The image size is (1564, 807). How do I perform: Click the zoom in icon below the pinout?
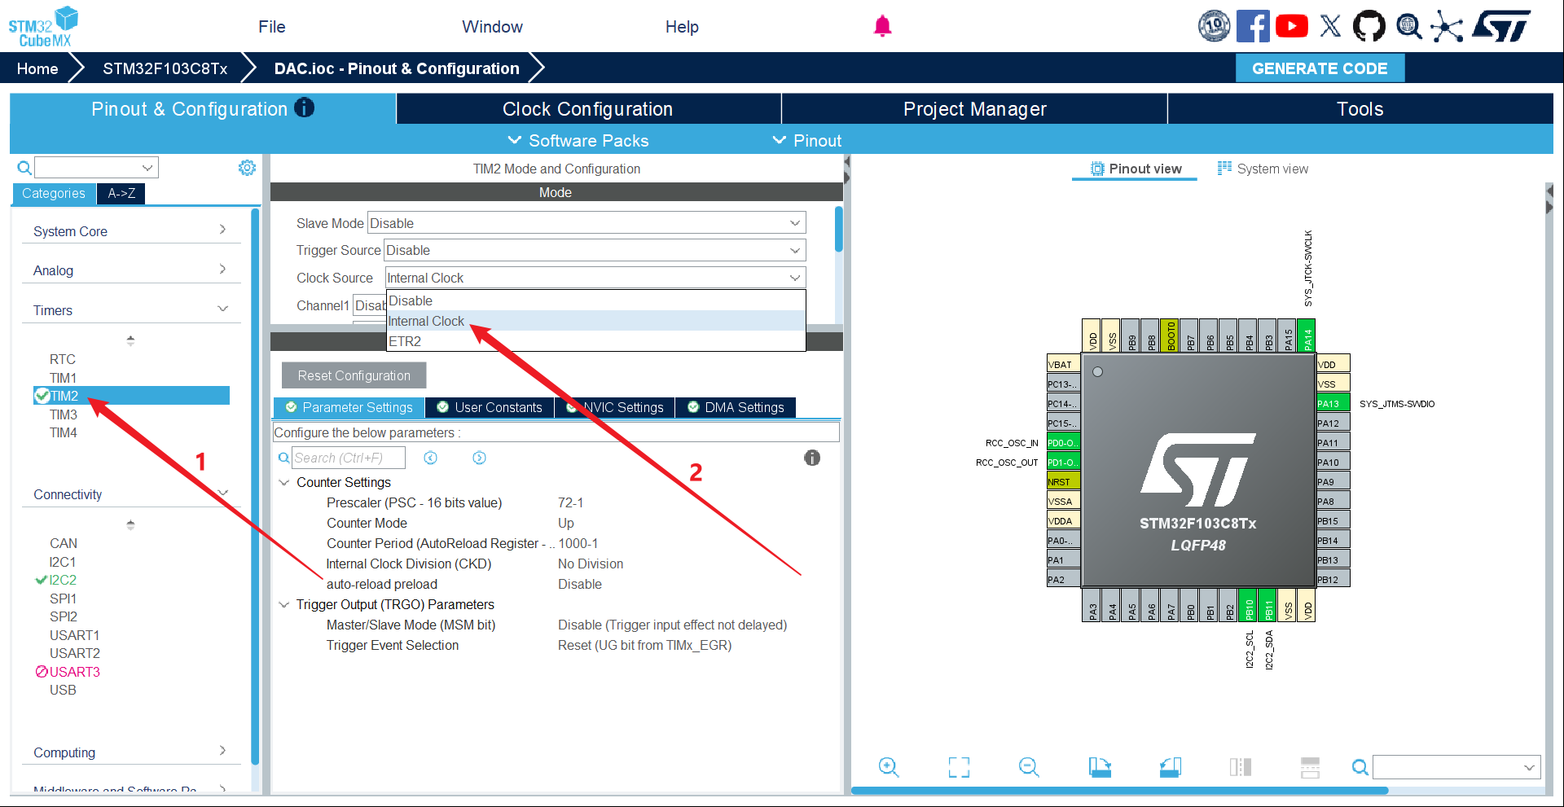click(889, 767)
